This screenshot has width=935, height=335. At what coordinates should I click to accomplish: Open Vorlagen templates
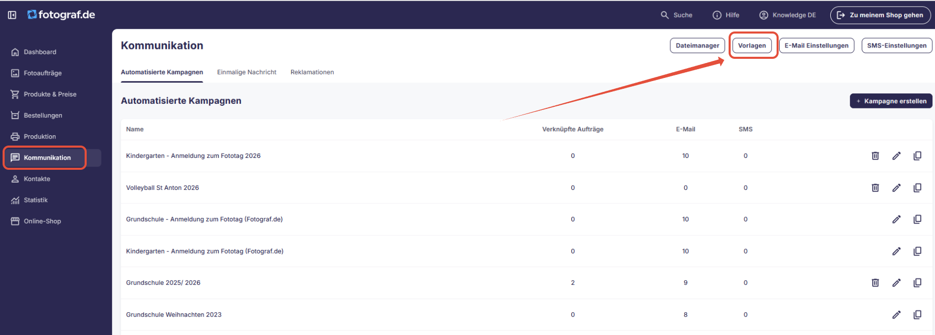pyautogui.click(x=751, y=45)
